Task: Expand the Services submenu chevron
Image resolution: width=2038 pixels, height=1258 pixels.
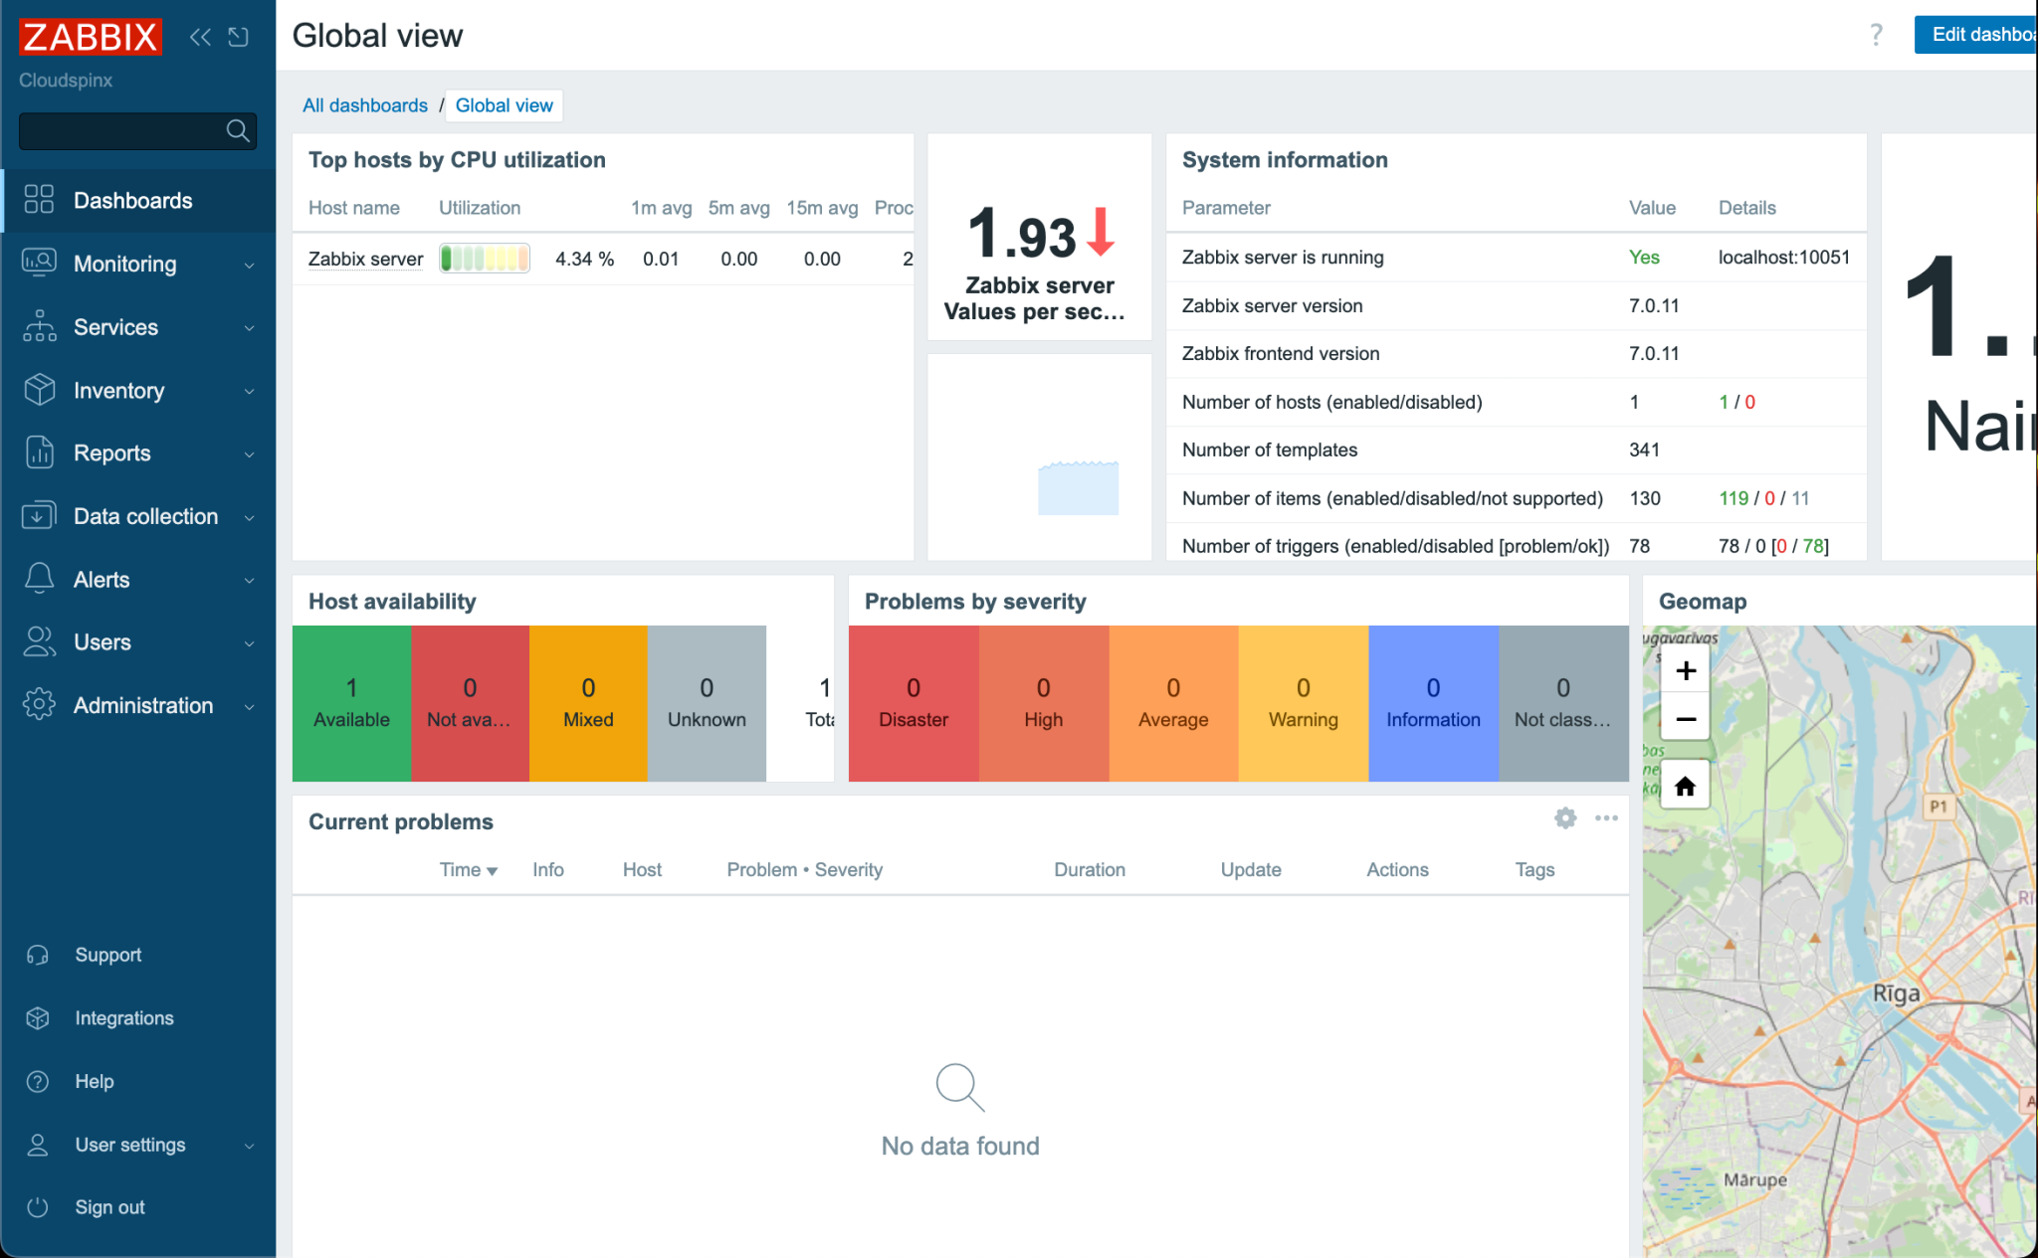Action: (249, 327)
